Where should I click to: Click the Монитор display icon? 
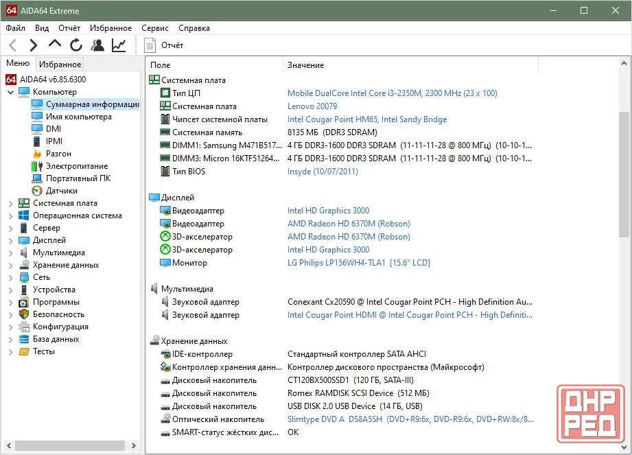[x=165, y=263]
